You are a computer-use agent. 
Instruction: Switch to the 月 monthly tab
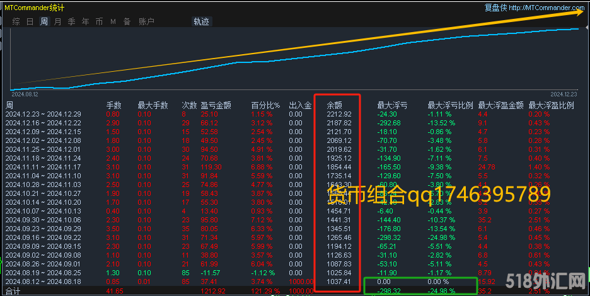[x=58, y=21]
